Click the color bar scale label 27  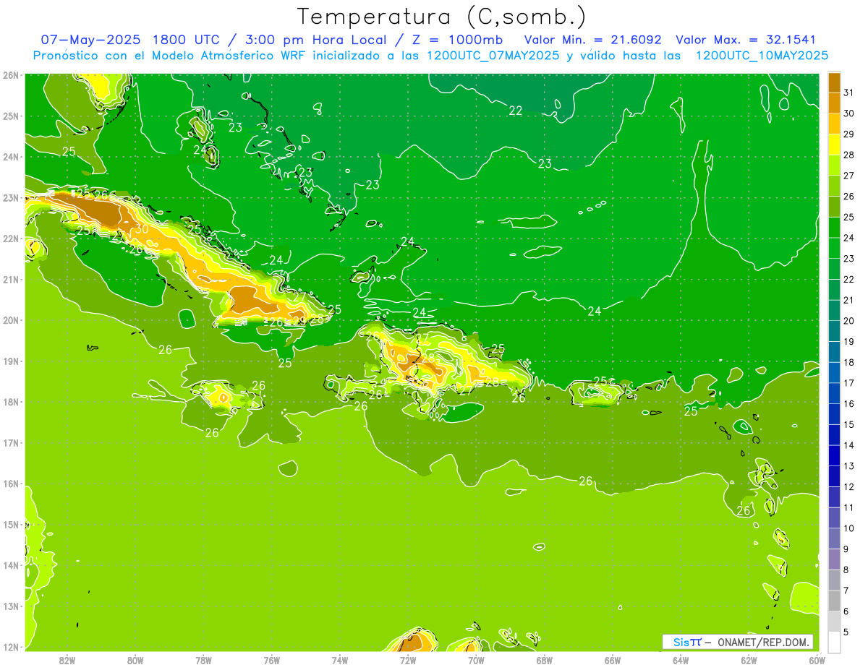click(x=848, y=176)
